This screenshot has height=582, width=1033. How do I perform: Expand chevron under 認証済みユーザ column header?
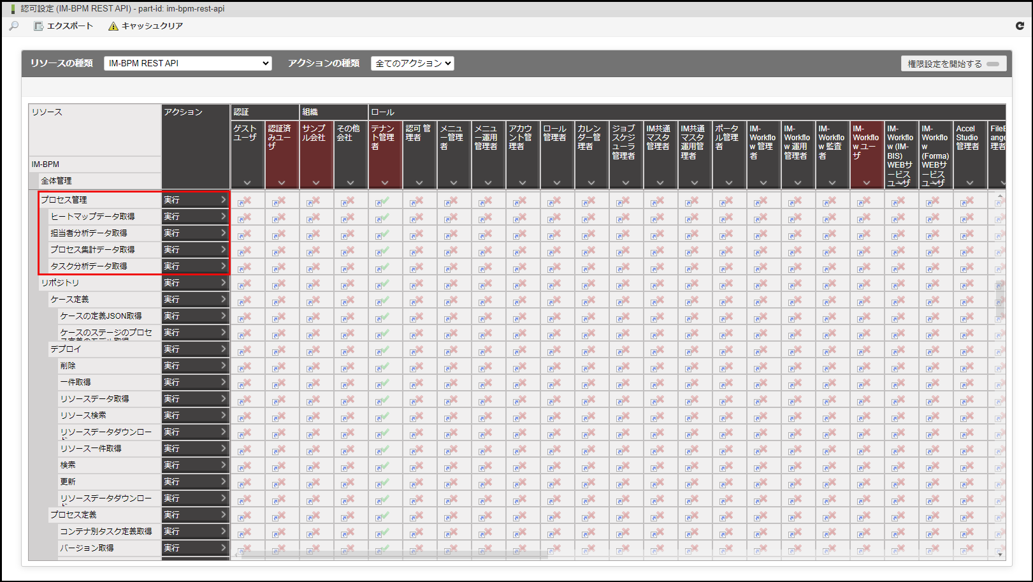point(282,183)
